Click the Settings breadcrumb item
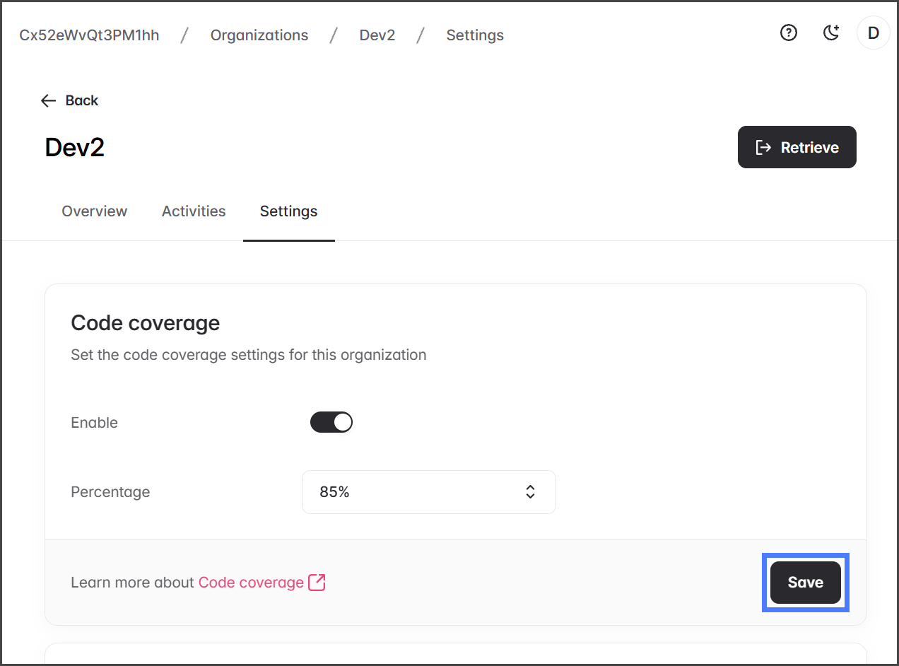Screen dimensions: 899x666 pyautogui.click(x=475, y=35)
